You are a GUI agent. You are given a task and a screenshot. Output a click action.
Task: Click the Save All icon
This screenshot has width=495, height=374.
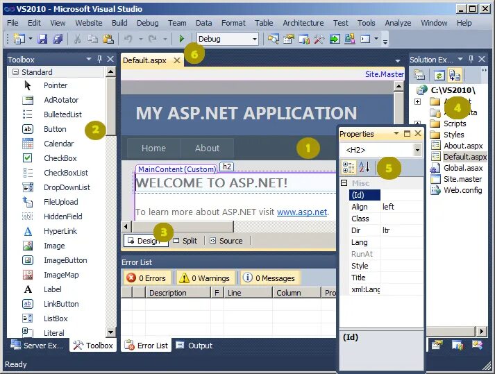click(x=58, y=39)
